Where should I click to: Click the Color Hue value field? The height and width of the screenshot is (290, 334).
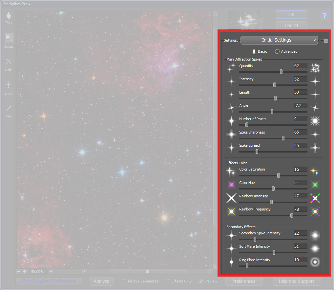300,183
